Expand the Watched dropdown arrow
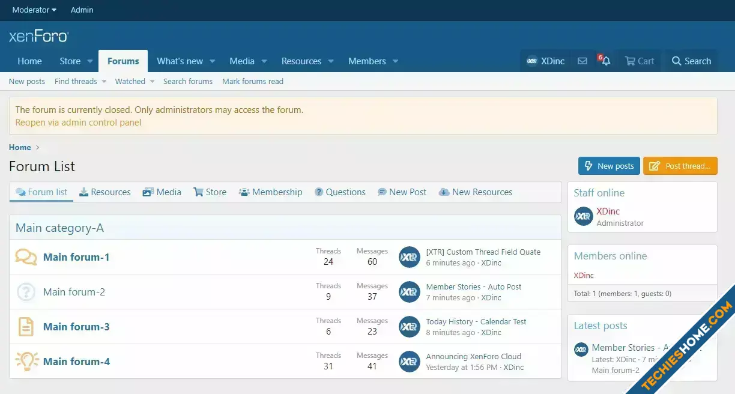Viewport: 735px width, 394px height. pos(152,81)
